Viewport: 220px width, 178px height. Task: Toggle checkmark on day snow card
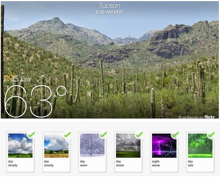point(104,134)
